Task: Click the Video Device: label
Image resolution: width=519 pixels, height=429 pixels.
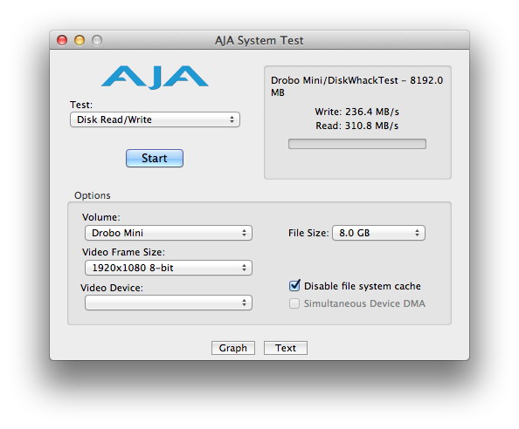Action: tap(112, 288)
